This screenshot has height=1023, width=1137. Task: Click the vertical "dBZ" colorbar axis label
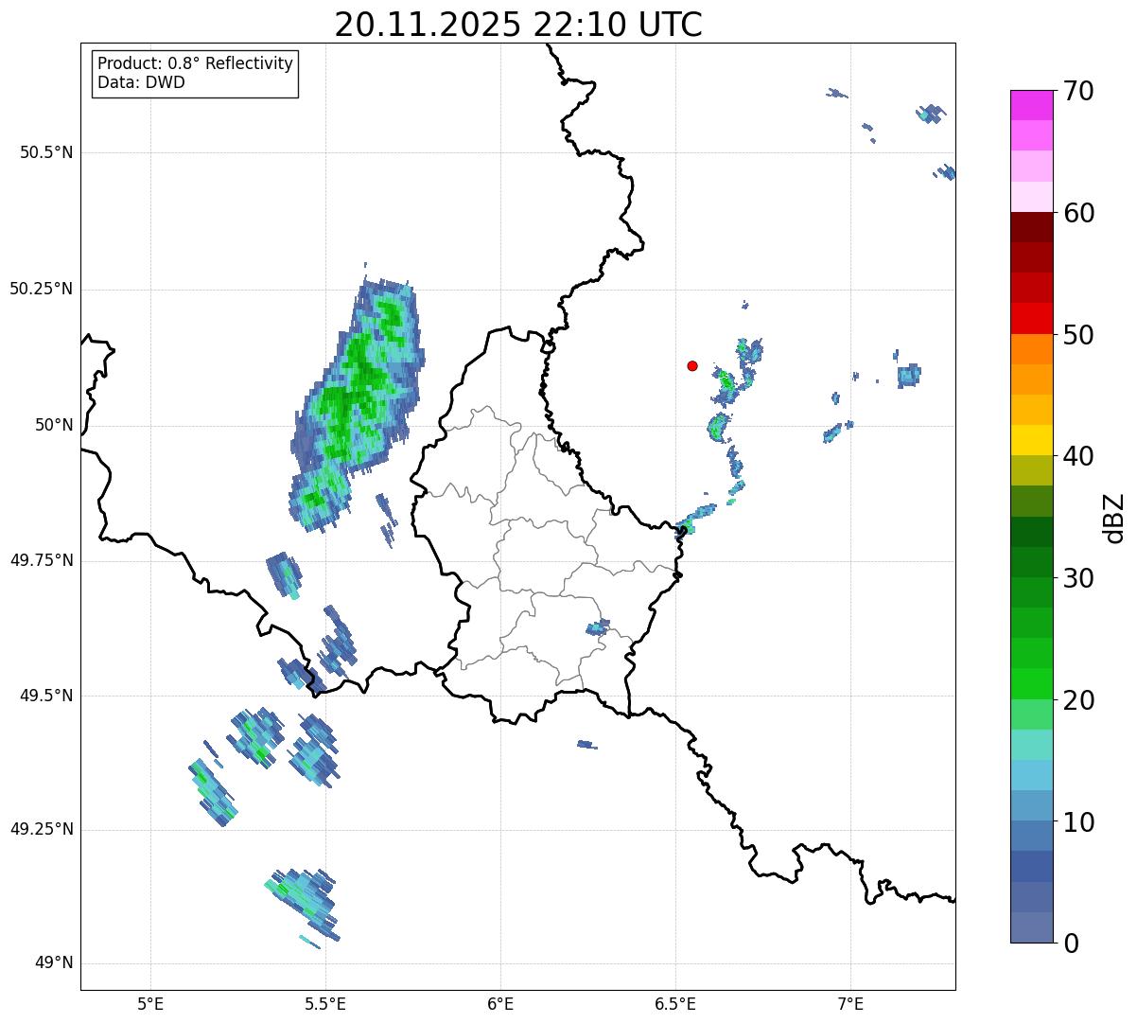1114,517
